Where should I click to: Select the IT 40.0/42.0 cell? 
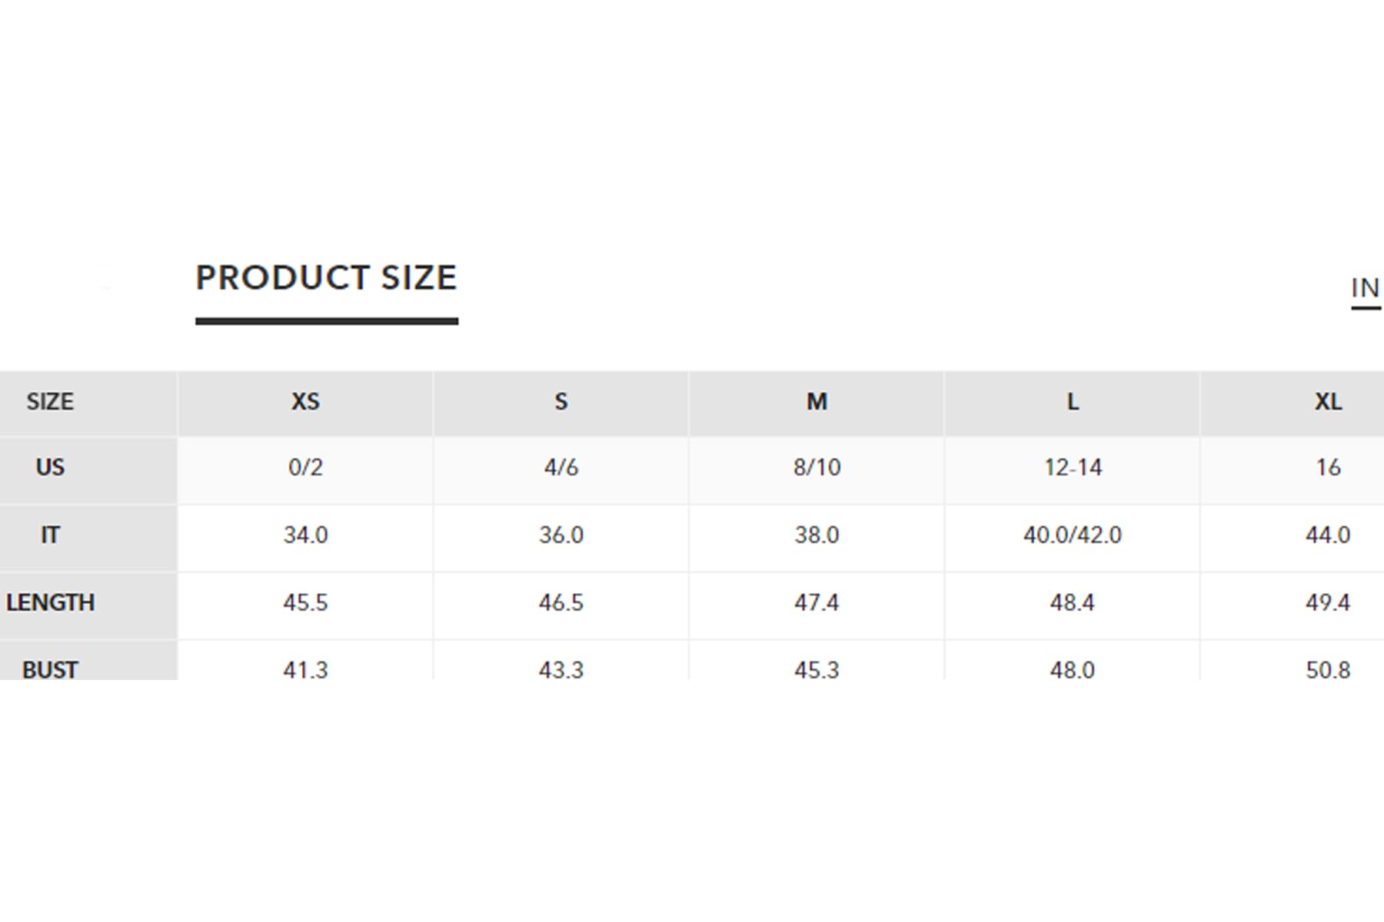click(1073, 536)
